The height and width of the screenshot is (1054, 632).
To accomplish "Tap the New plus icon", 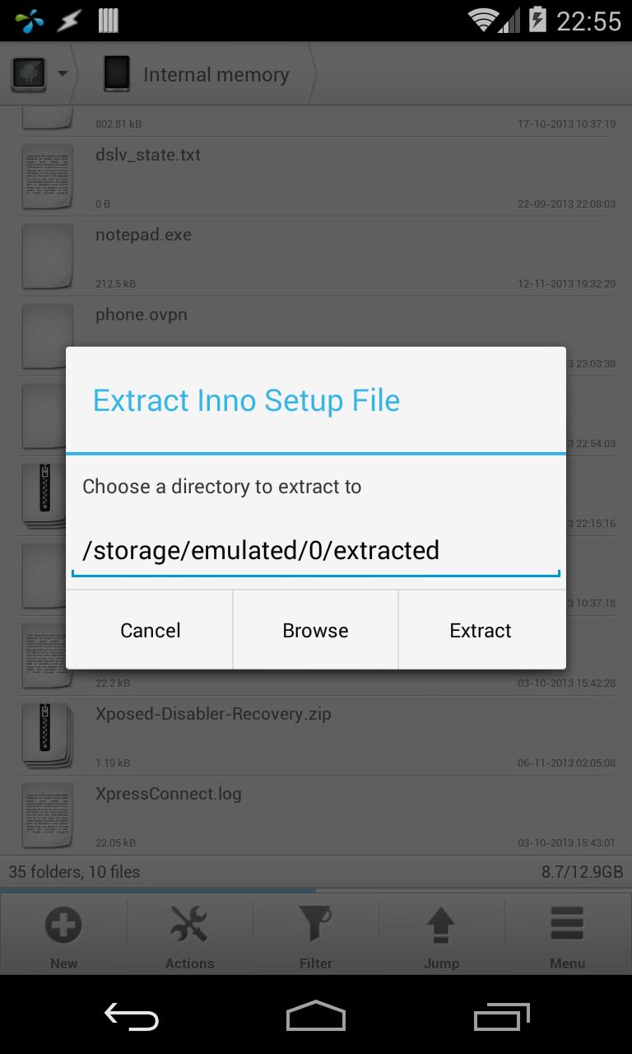I will [63, 926].
